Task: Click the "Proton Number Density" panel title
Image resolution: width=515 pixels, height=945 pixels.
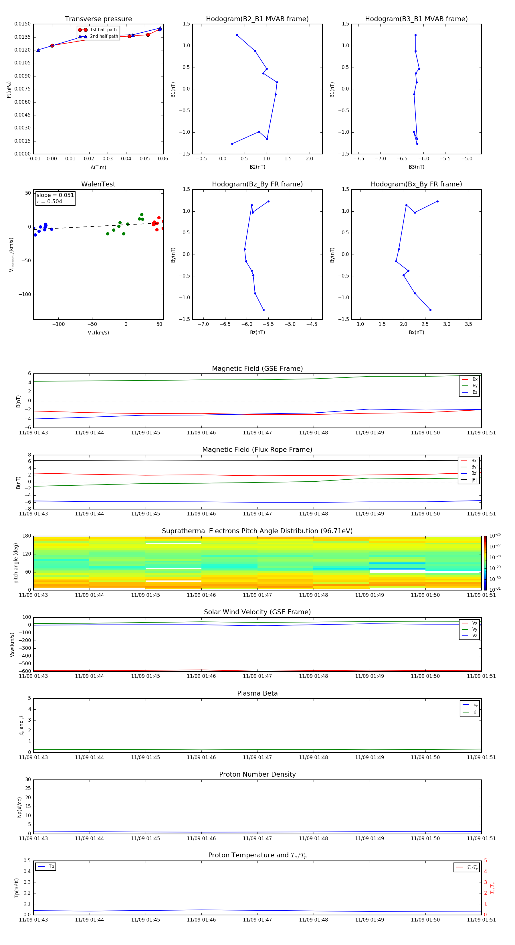Action: 257,774
